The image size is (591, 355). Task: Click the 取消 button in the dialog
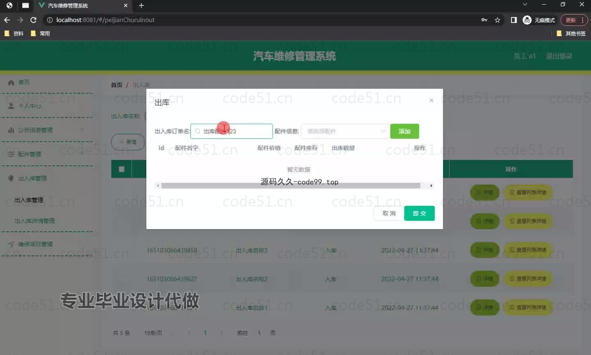389,213
